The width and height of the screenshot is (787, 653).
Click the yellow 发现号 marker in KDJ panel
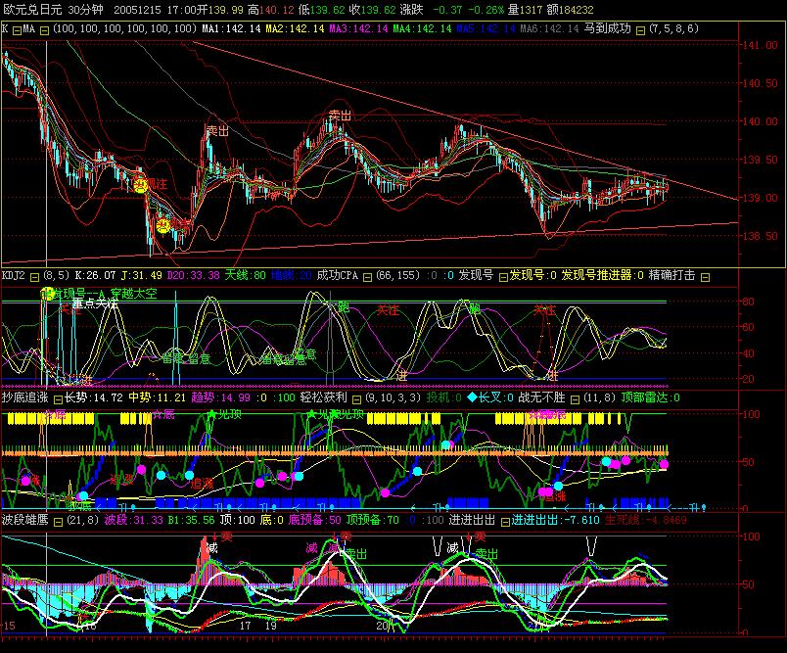click(47, 293)
